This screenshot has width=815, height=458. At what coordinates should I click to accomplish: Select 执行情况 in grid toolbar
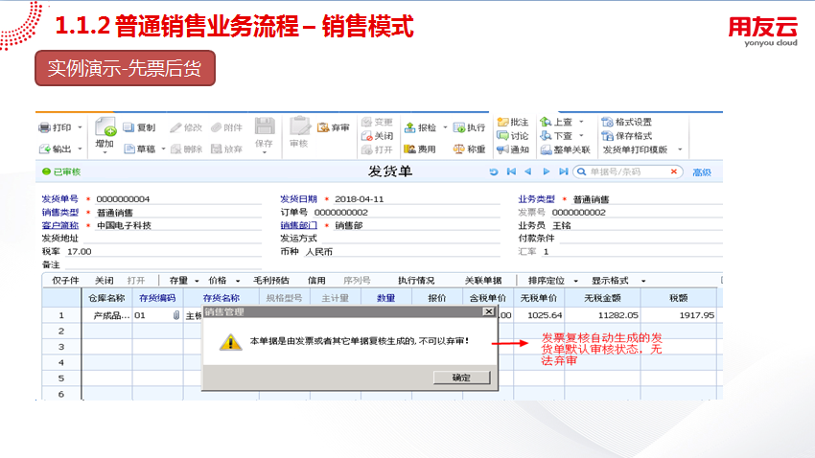[x=416, y=281]
